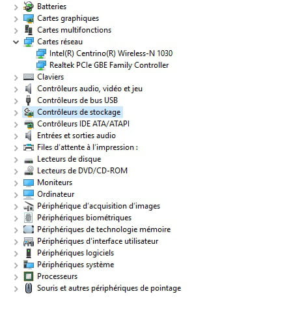This screenshot has width=300, height=335.
Task: Collapse the Cartes réseau category
Action: pyautogui.click(x=16, y=42)
